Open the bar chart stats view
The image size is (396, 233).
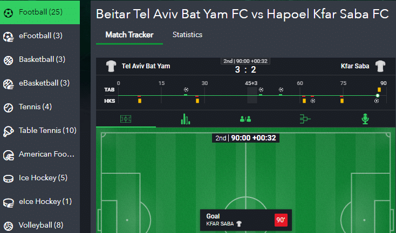point(186,119)
